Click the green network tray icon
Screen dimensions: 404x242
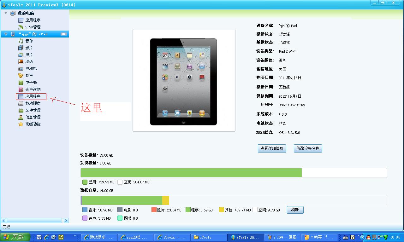tap(385, 237)
